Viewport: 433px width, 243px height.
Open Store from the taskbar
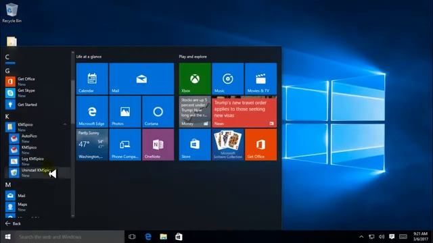pos(179,237)
